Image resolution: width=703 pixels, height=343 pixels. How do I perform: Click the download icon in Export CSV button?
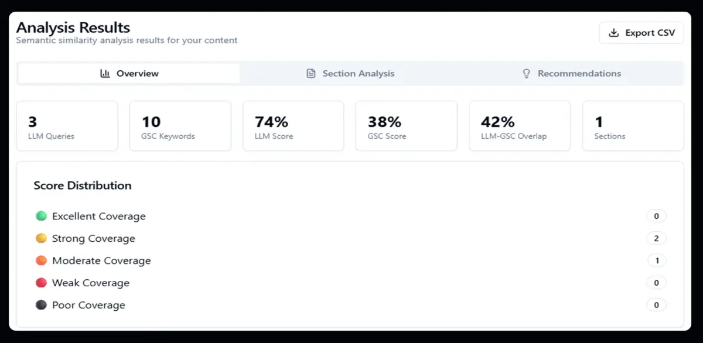tap(615, 33)
